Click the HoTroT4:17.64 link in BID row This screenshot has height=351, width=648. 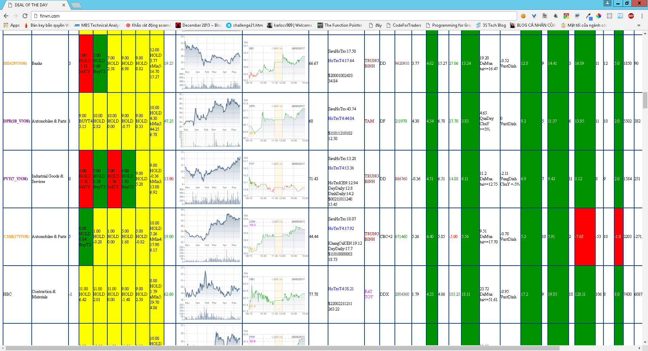341,61
